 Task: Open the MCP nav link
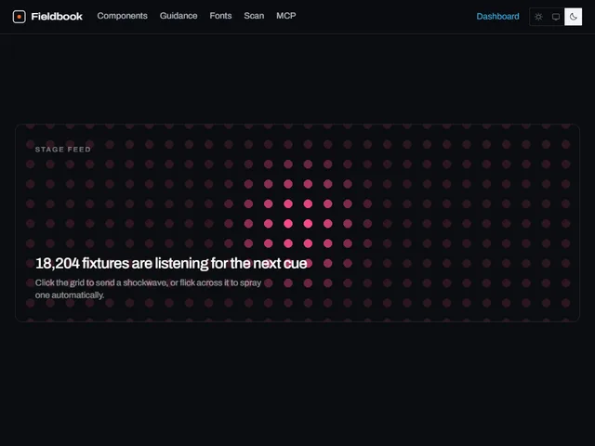(286, 16)
